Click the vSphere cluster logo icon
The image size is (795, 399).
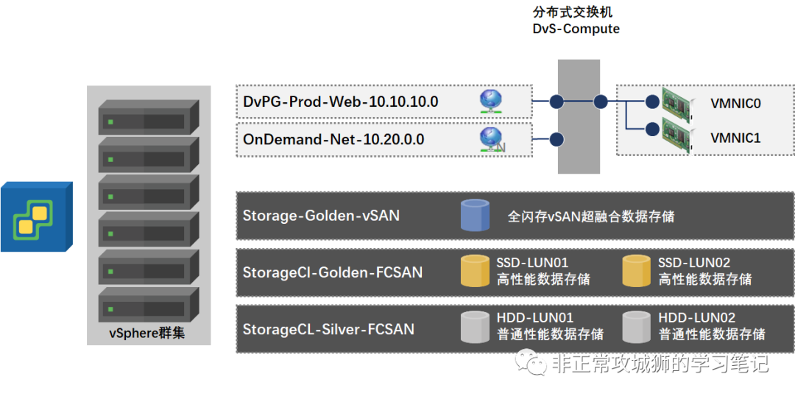[x=35, y=217]
